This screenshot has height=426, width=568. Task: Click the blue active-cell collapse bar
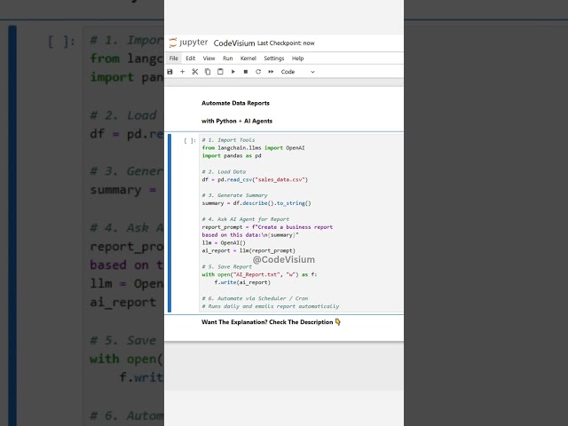tap(170, 223)
